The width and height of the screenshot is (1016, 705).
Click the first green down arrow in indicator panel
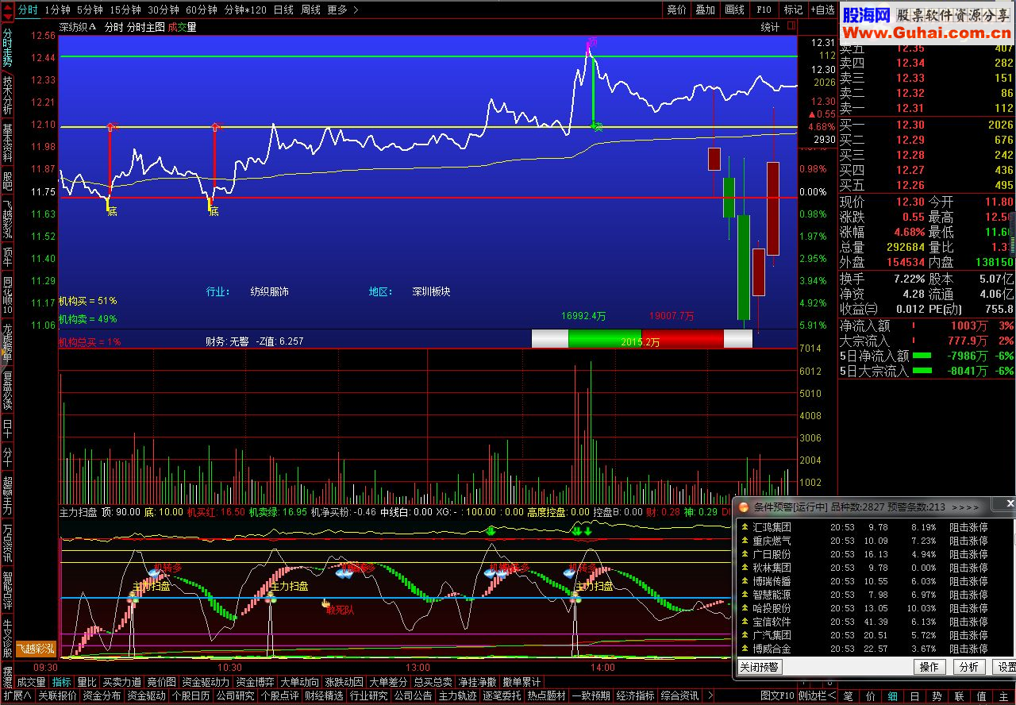click(x=491, y=530)
